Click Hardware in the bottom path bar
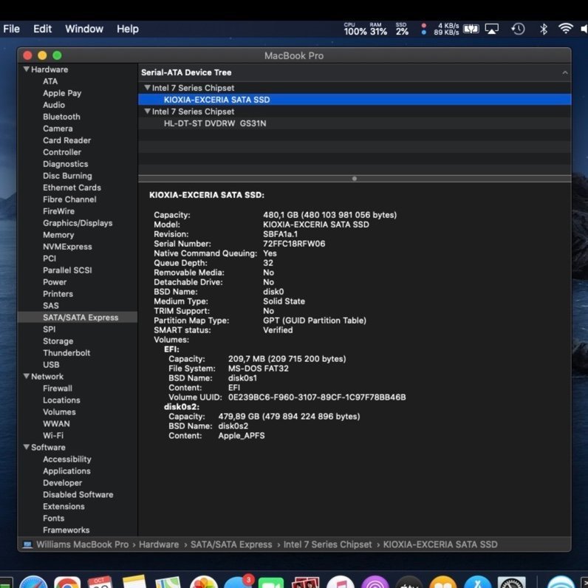This screenshot has width=588, height=588. pyautogui.click(x=159, y=544)
